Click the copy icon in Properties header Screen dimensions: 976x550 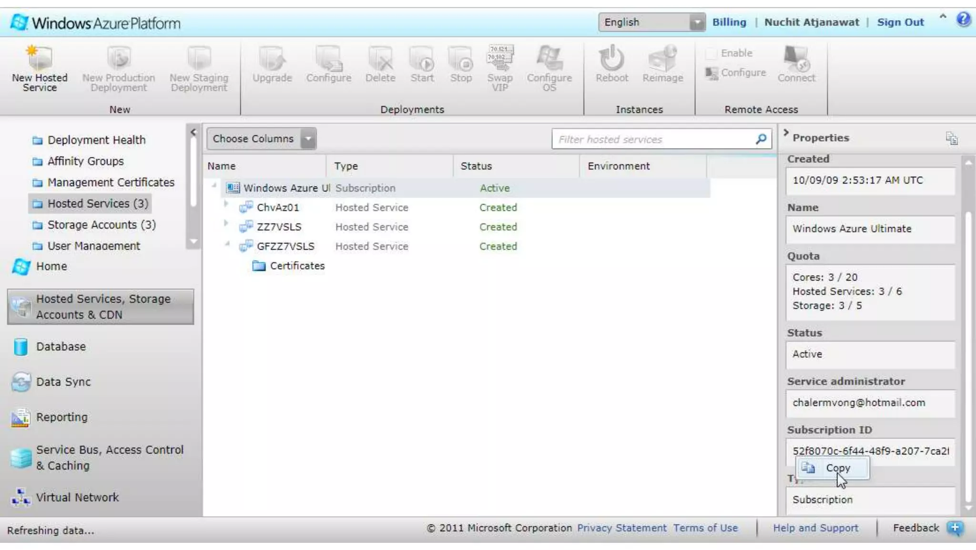click(x=951, y=139)
